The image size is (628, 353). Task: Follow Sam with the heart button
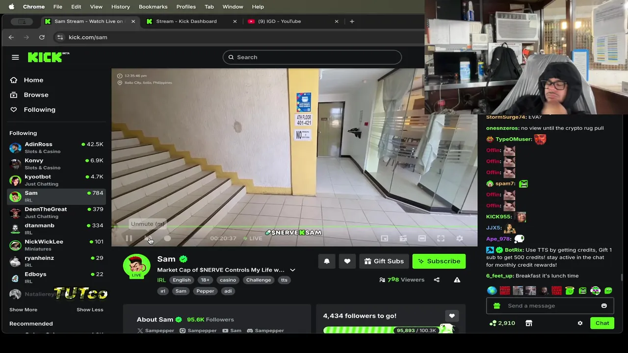pyautogui.click(x=347, y=261)
